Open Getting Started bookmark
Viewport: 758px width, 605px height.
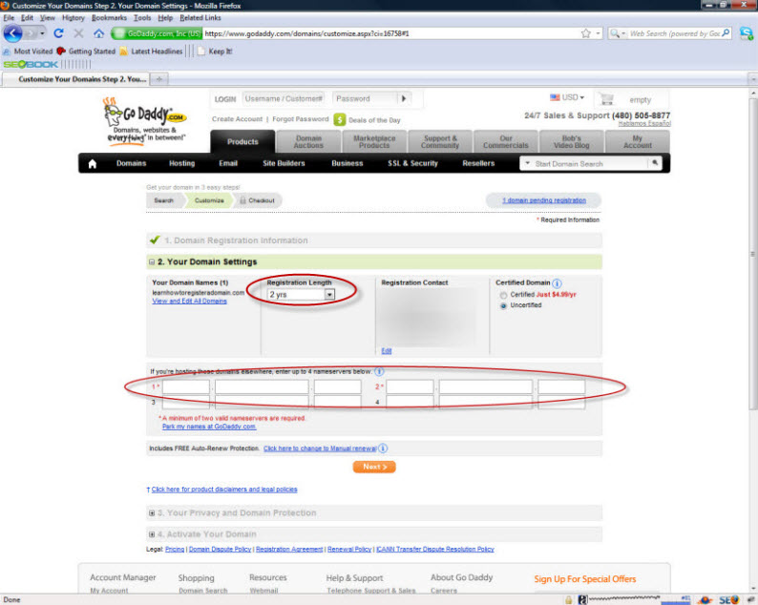click(86, 52)
